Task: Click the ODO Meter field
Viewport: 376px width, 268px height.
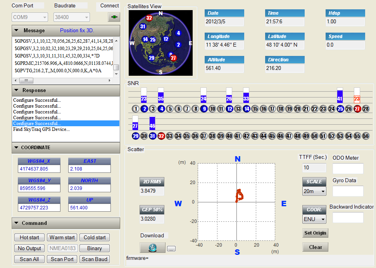Action: (348, 169)
